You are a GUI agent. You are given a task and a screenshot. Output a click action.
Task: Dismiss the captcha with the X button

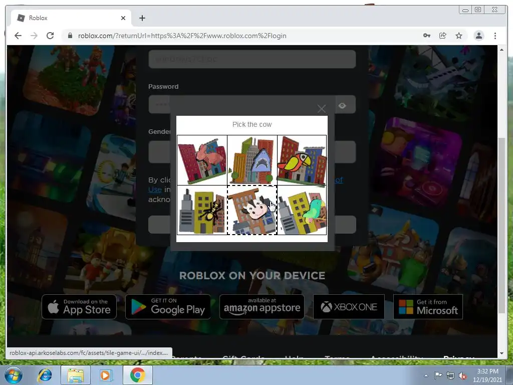[322, 108]
